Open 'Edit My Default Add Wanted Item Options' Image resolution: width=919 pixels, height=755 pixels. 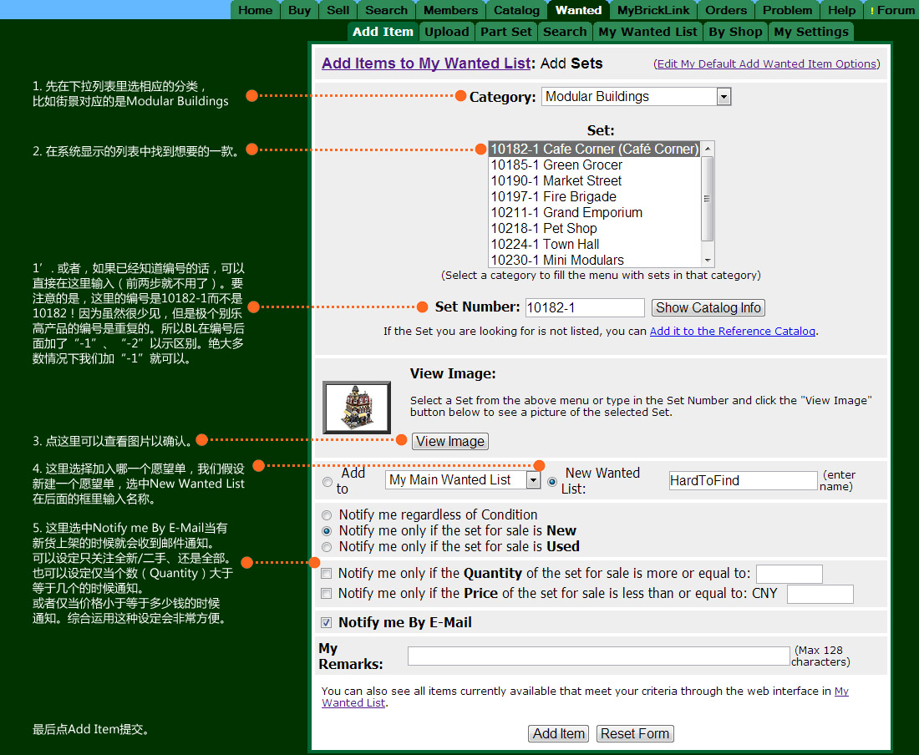[x=766, y=63]
